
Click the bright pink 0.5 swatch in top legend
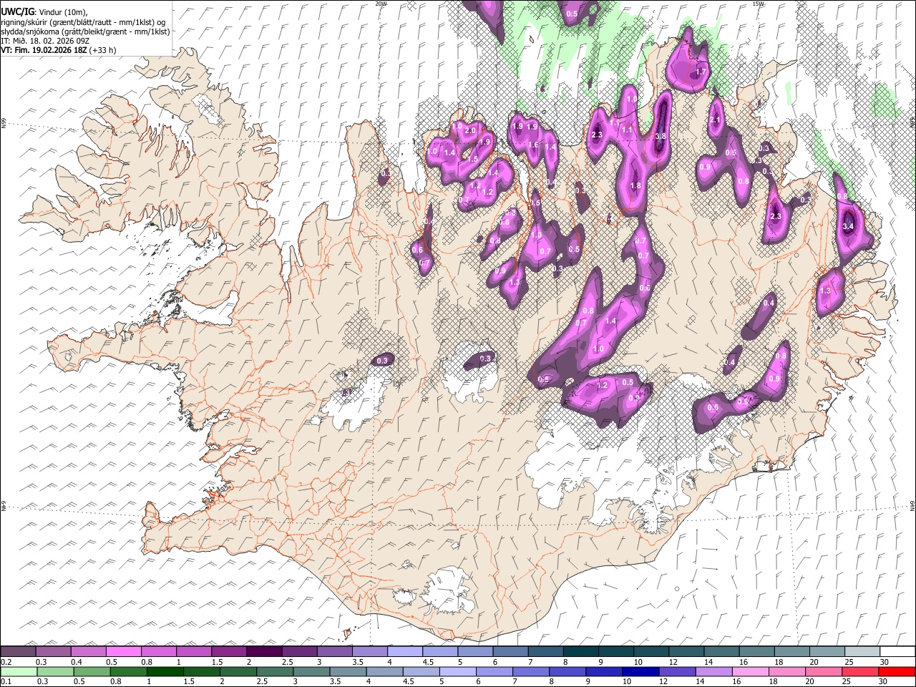pos(124,652)
